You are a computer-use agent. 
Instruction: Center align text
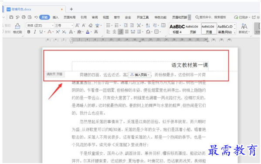(114, 32)
